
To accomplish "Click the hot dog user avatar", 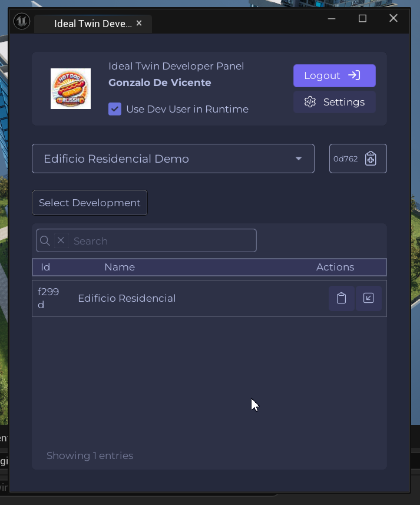I will coord(71,88).
